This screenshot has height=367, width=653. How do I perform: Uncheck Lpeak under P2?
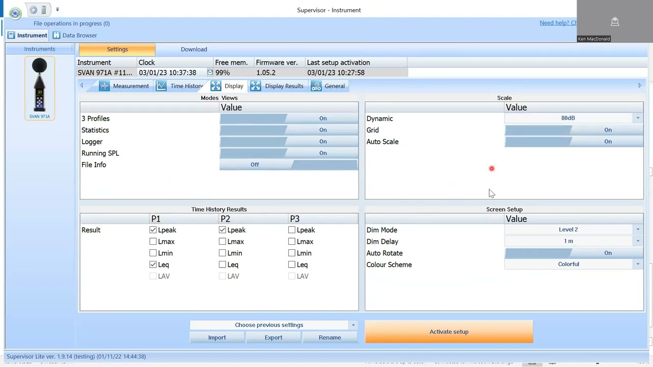coord(222,230)
